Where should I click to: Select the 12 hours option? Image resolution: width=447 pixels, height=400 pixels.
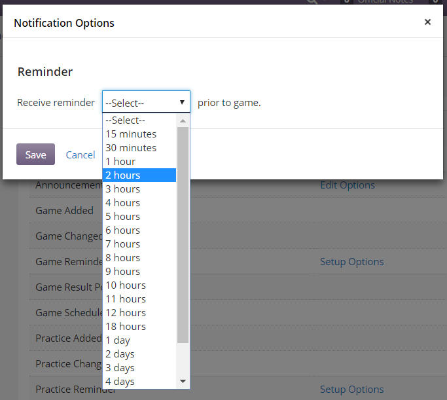tap(139, 313)
